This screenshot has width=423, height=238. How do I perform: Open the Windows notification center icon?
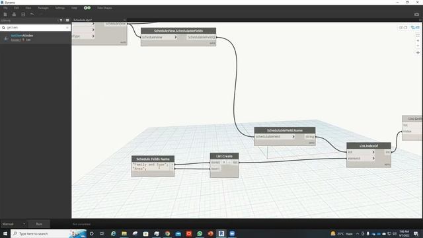pos(416,233)
